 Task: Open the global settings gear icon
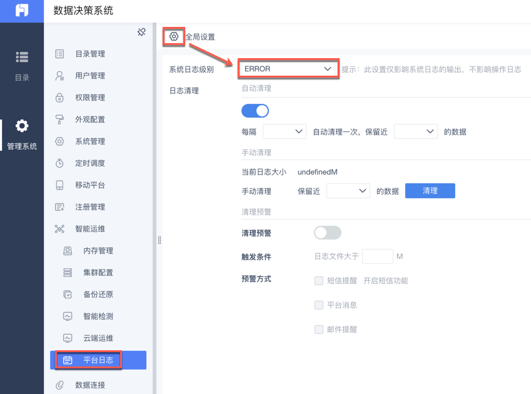(174, 37)
